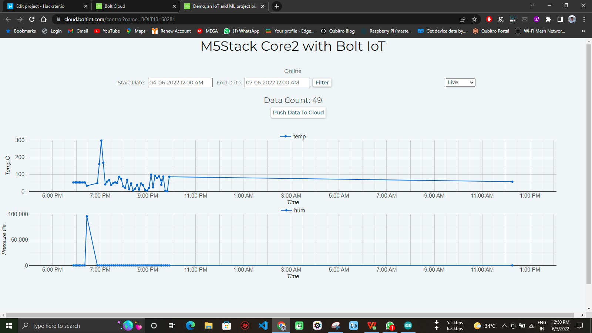Open Task View in the taskbar

(172, 326)
